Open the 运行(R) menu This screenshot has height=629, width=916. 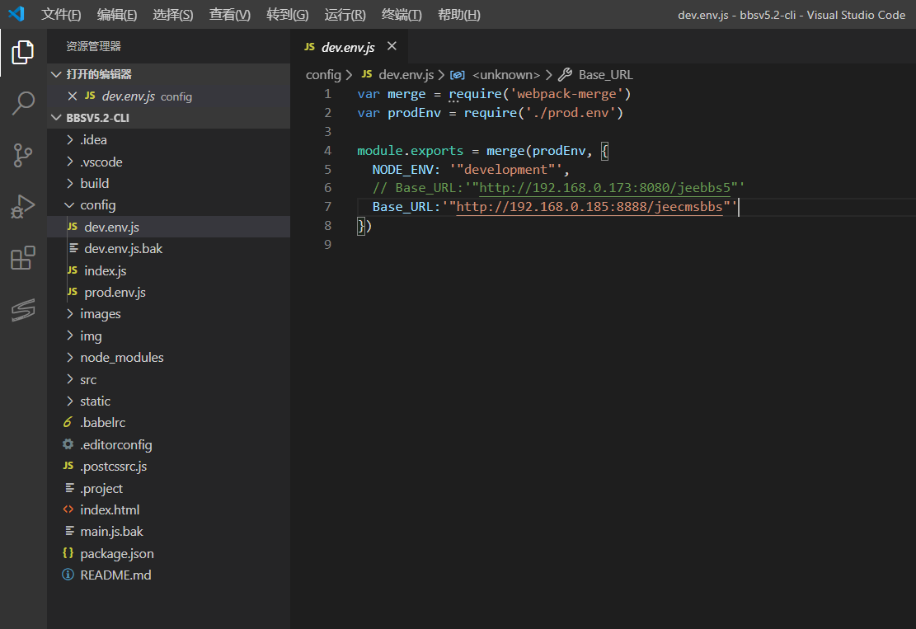pyautogui.click(x=345, y=15)
